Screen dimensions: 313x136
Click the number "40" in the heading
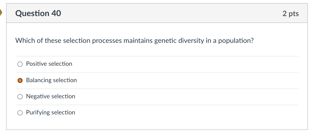(x=55, y=14)
